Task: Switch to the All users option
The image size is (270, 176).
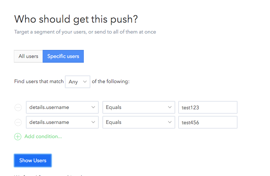Action: tap(28, 56)
